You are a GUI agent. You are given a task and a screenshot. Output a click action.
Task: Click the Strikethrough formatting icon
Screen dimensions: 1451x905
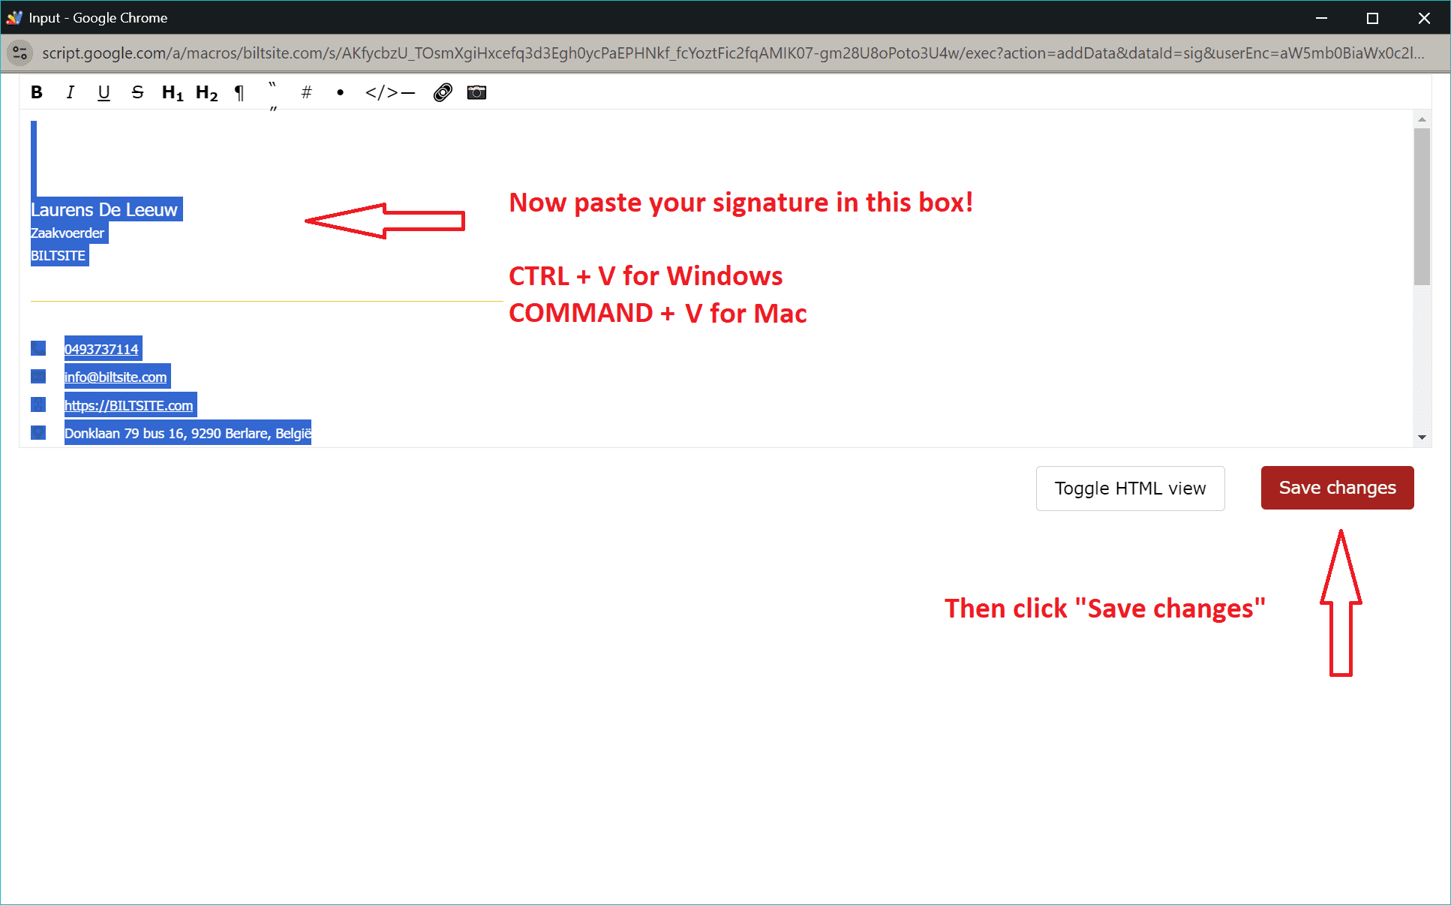(x=136, y=93)
